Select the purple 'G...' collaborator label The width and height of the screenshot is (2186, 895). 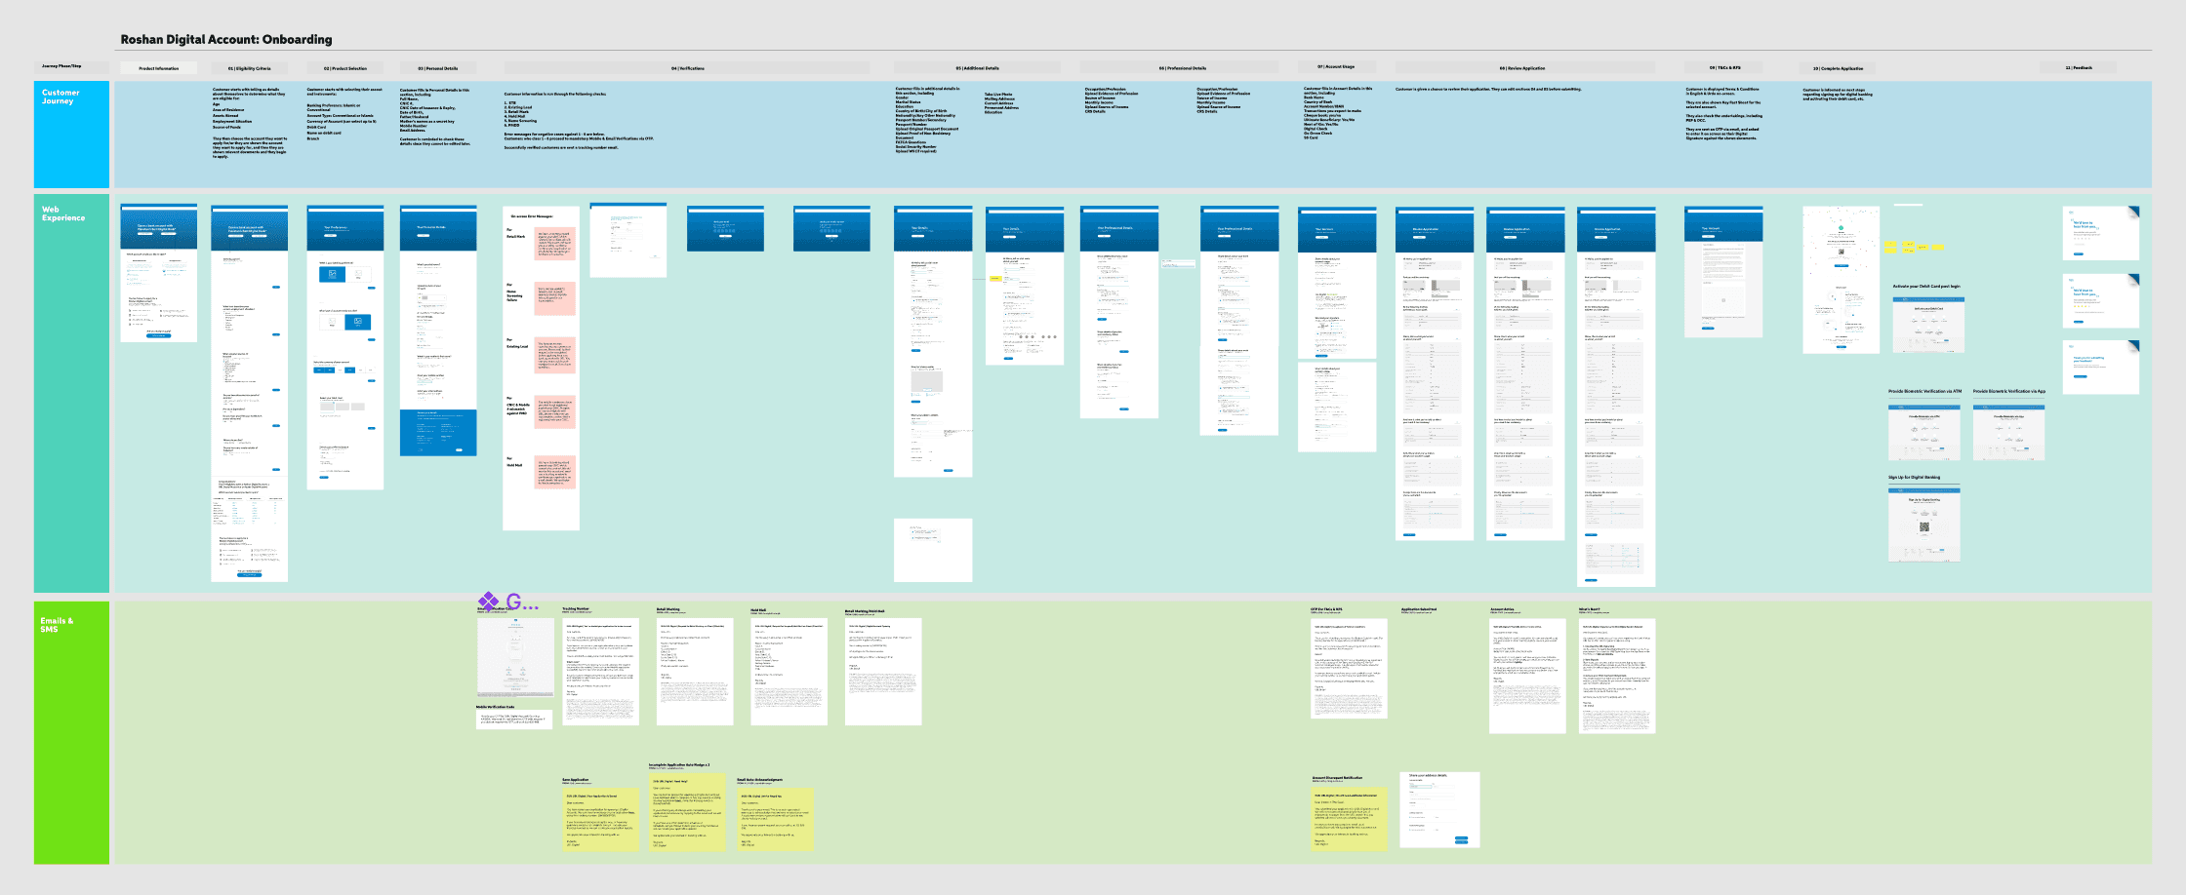pos(522,602)
